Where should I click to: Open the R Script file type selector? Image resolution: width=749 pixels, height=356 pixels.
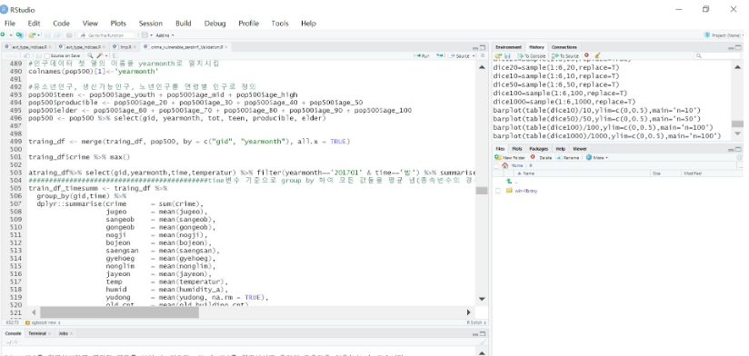(476, 322)
